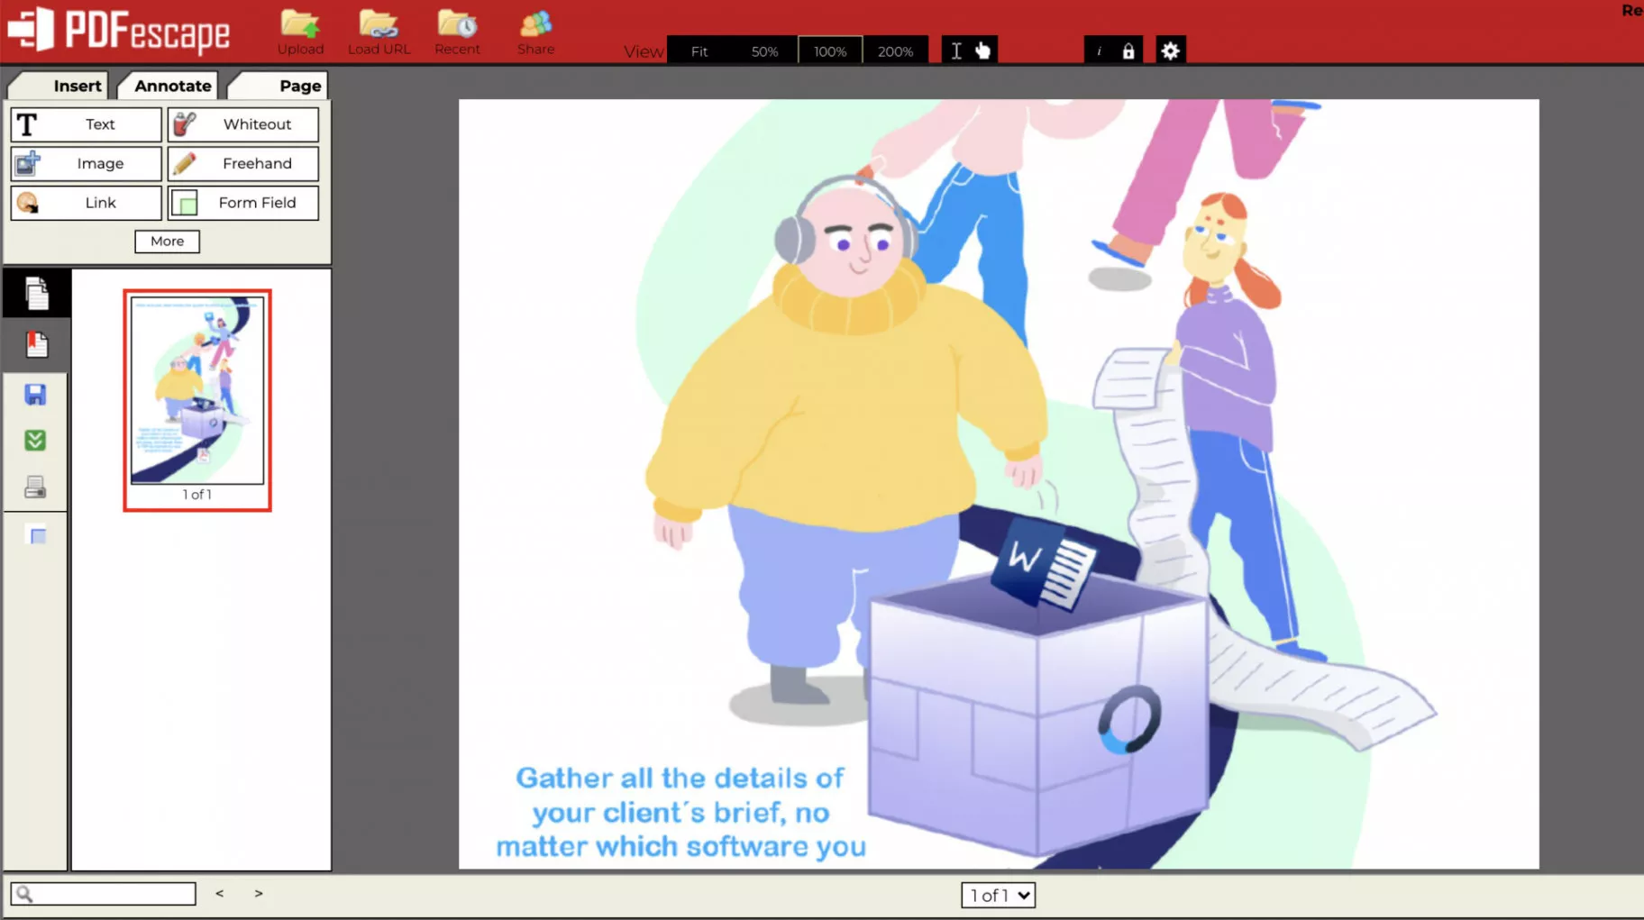View document info with the i icon
The height and width of the screenshot is (920, 1644).
1100,51
